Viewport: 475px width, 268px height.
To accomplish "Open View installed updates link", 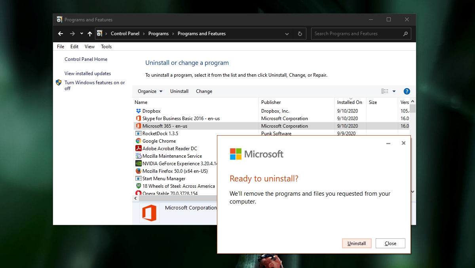I will pyautogui.click(x=88, y=74).
